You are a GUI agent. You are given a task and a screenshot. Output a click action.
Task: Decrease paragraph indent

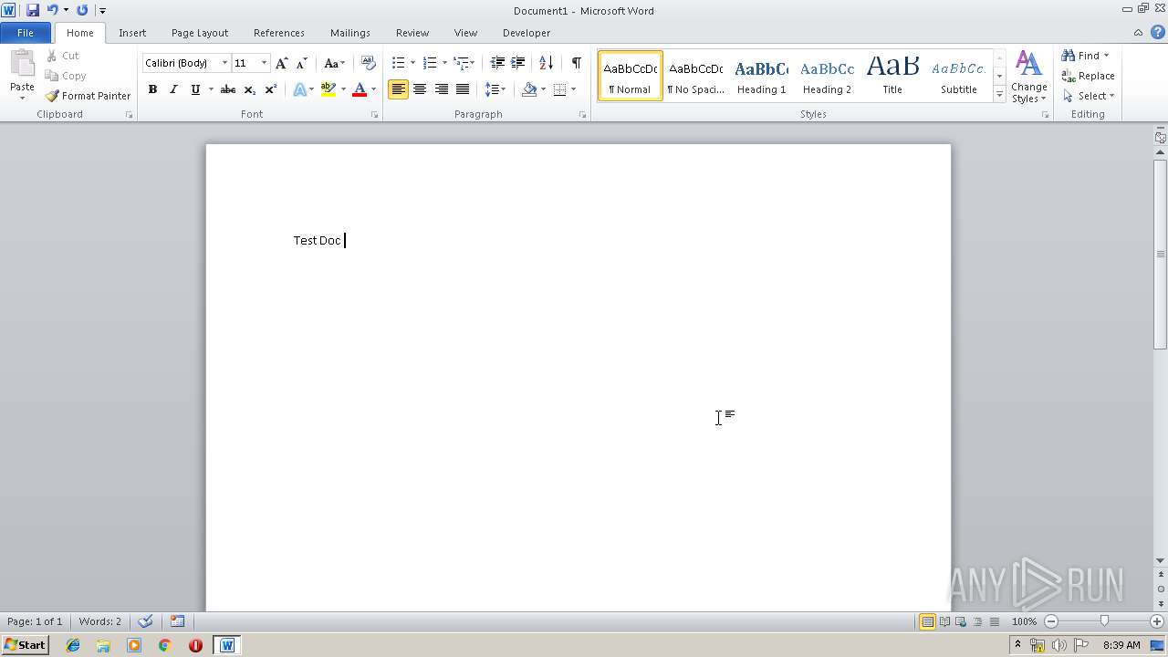[497, 63]
